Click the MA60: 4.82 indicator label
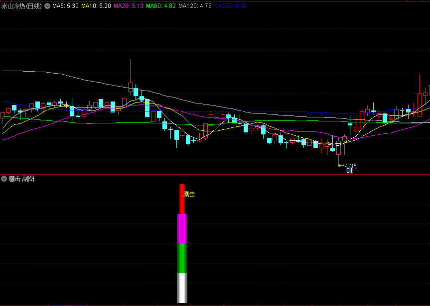The height and width of the screenshot is (306, 430). pos(161,6)
